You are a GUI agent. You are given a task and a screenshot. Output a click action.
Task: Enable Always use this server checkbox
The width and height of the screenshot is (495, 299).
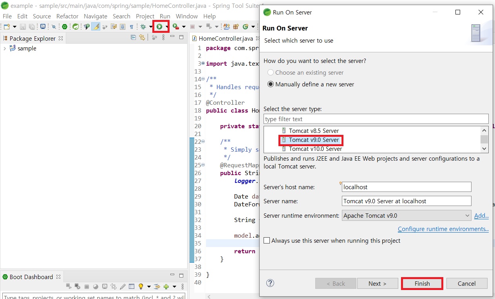(x=267, y=241)
